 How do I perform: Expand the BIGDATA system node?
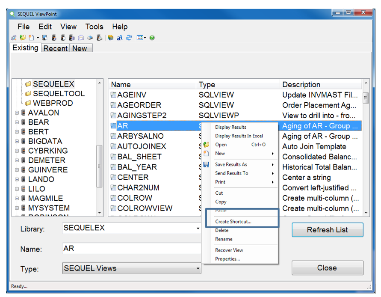17,141
